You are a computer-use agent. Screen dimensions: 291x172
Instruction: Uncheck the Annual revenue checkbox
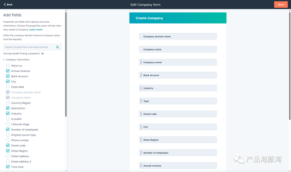click(x=8, y=71)
